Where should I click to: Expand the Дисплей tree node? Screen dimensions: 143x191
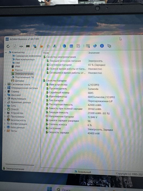pyautogui.click(x=5, y=95)
